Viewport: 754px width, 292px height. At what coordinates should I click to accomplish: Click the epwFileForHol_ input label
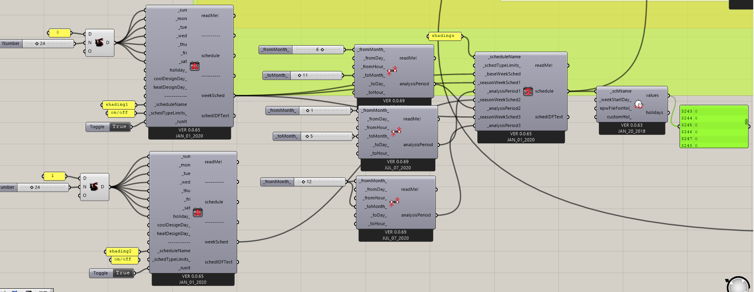point(615,108)
